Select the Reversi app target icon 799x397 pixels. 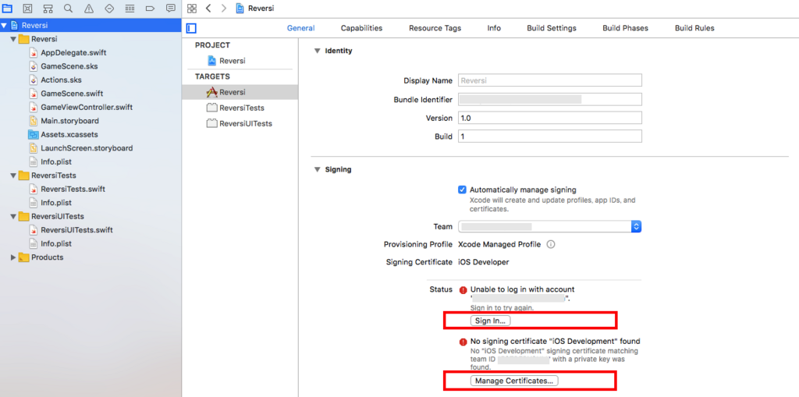[212, 92]
